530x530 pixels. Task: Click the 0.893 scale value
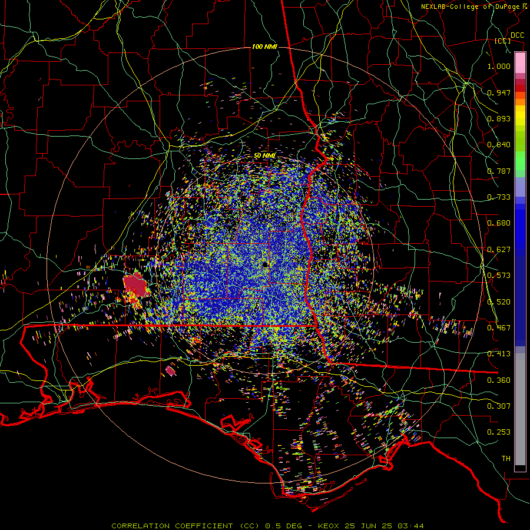(x=499, y=118)
